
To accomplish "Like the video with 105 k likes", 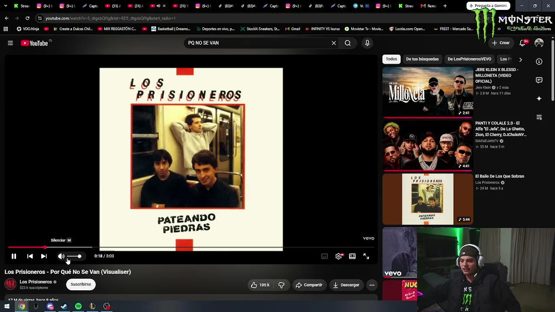I will (260, 285).
